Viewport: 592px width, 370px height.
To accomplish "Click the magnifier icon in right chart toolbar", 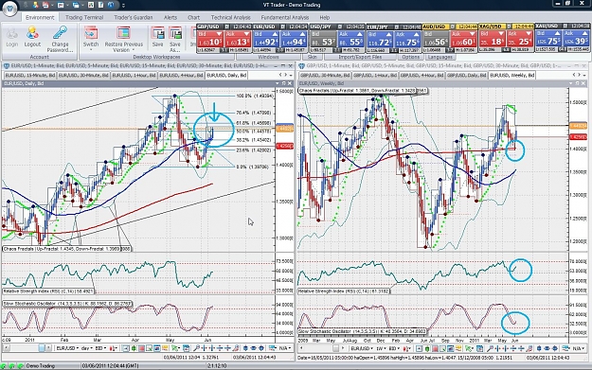I will click(490, 348).
